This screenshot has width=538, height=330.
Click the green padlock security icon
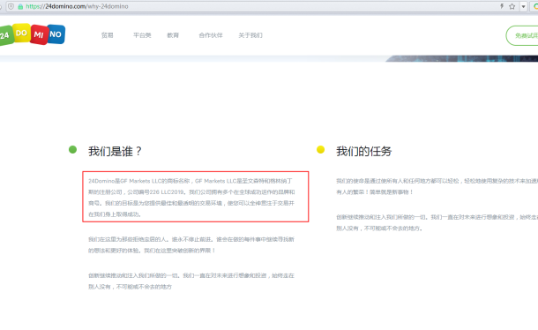pyautogui.click(x=20, y=6)
